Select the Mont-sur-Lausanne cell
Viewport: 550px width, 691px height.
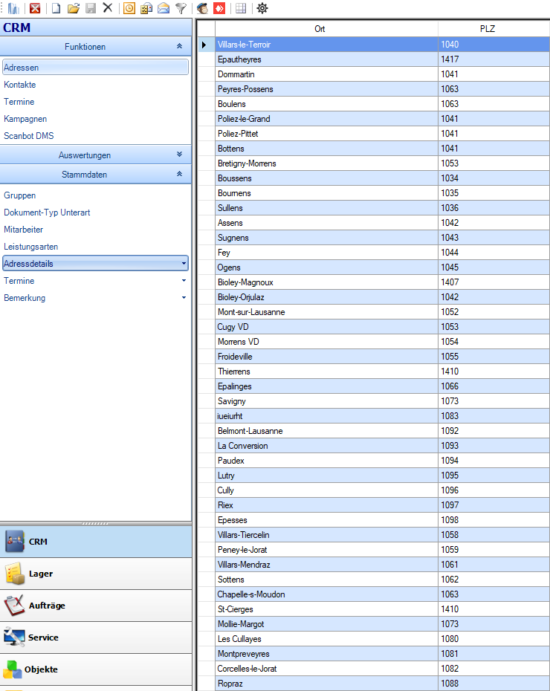pyautogui.click(x=326, y=312)
